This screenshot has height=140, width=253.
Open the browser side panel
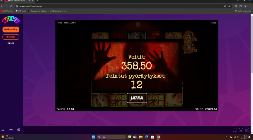240,6
